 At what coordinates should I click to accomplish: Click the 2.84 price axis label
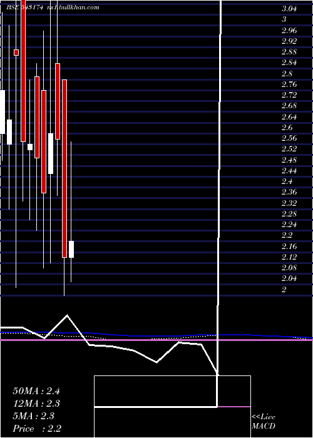pyautogui.click(x=289, y=63)
